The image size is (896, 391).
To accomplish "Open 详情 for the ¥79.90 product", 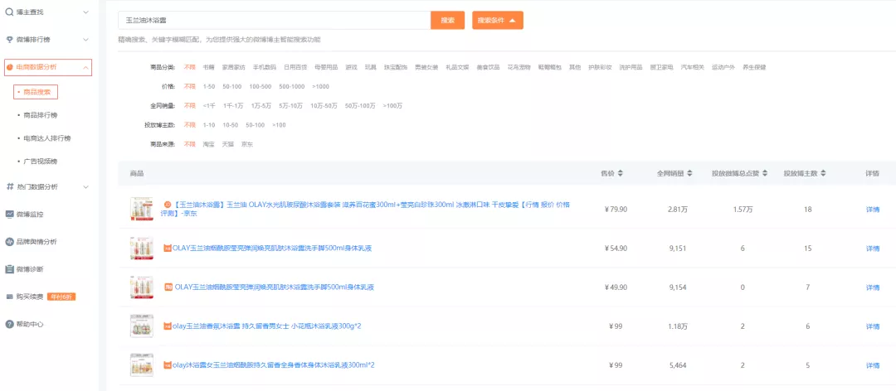I will click(873, 210).
